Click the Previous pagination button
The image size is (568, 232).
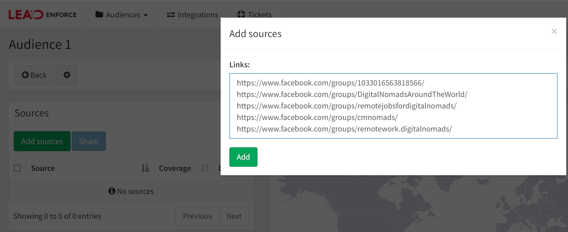(x=197, y=216)
